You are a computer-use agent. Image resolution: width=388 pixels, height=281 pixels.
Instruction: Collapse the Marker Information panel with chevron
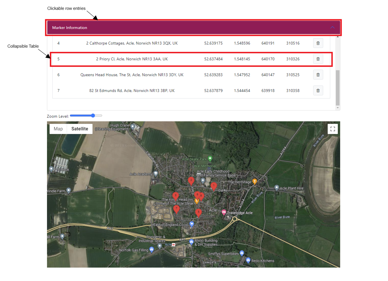[x=332, y=28]
